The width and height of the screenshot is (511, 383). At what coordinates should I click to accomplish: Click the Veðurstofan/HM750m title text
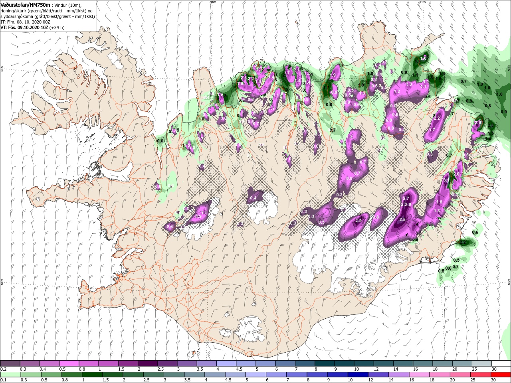(x=25, y=4)
